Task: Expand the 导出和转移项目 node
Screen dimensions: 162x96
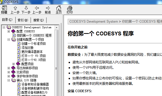Action: coord(9,68)
